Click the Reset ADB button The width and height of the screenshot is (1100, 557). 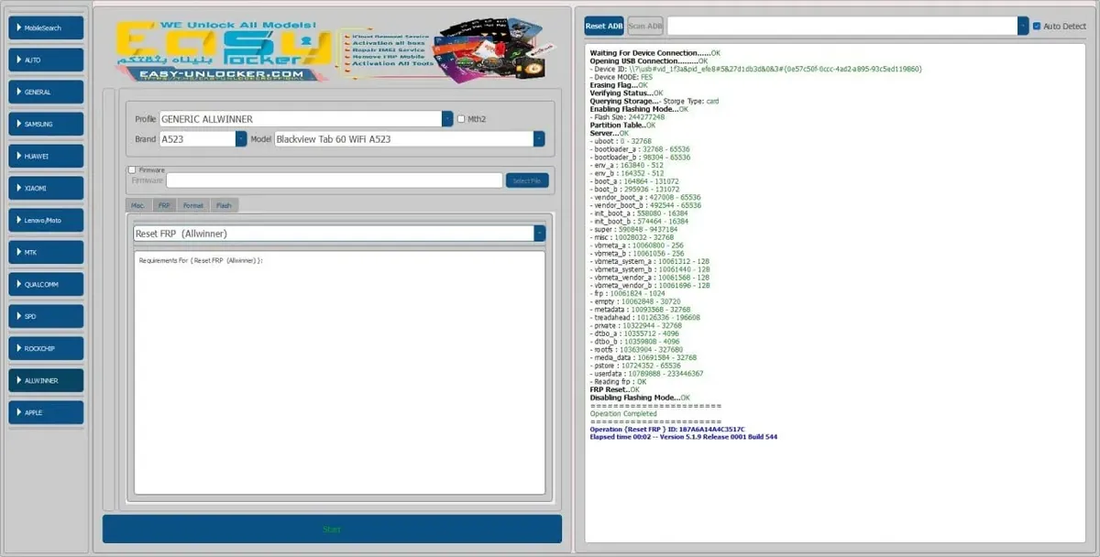(x=604, y=27)
